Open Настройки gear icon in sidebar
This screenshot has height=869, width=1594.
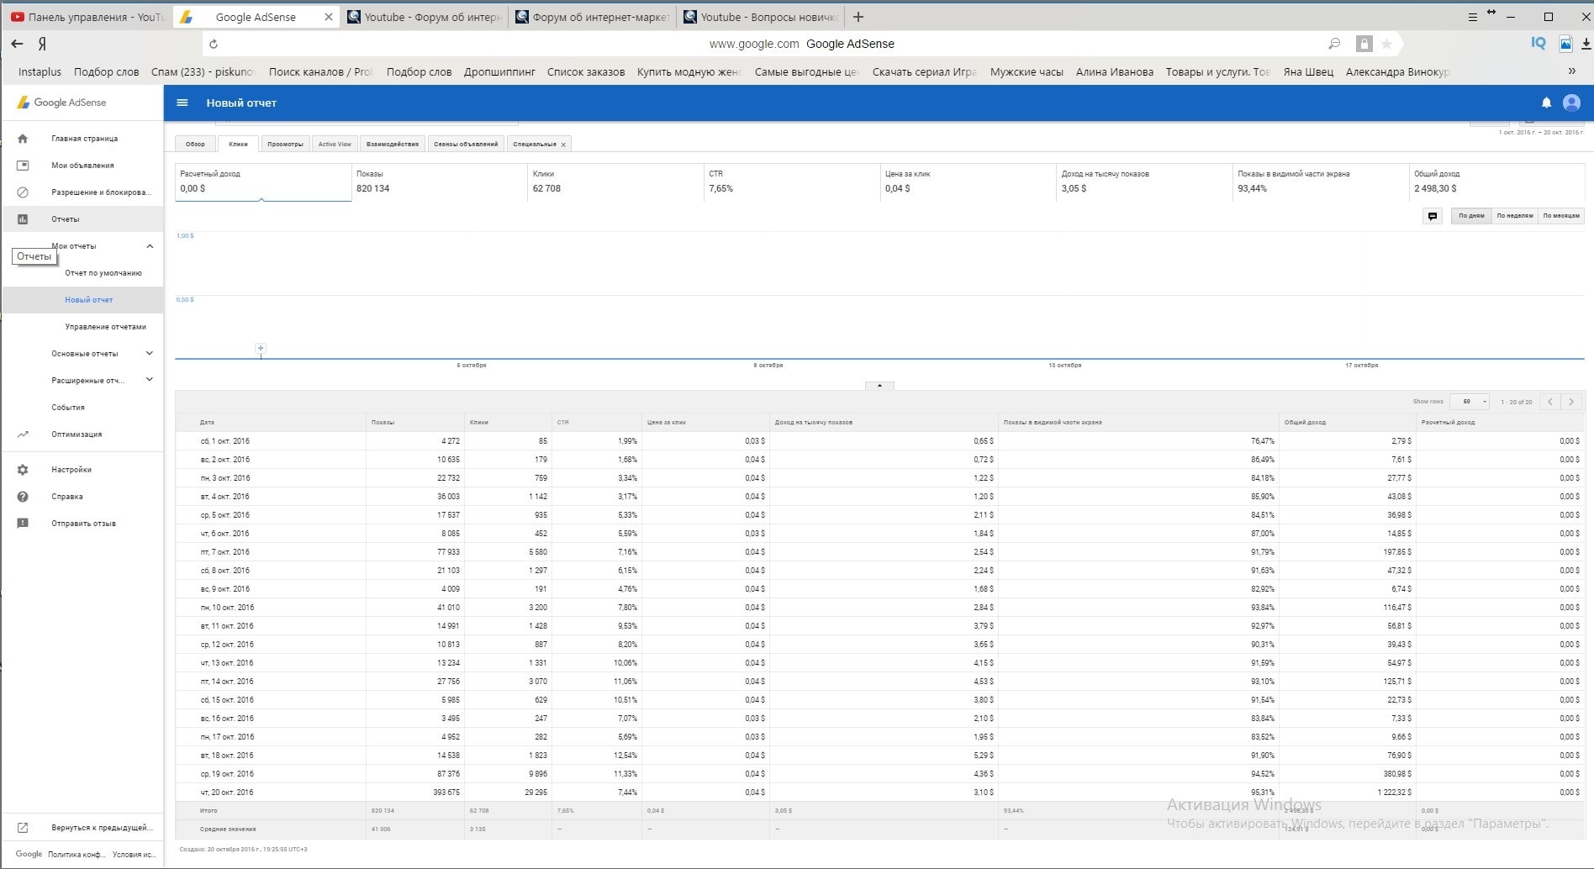[x=23, y=470]
